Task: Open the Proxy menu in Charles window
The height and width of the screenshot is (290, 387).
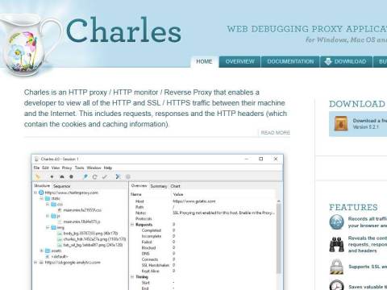Action: coord(67,168)
